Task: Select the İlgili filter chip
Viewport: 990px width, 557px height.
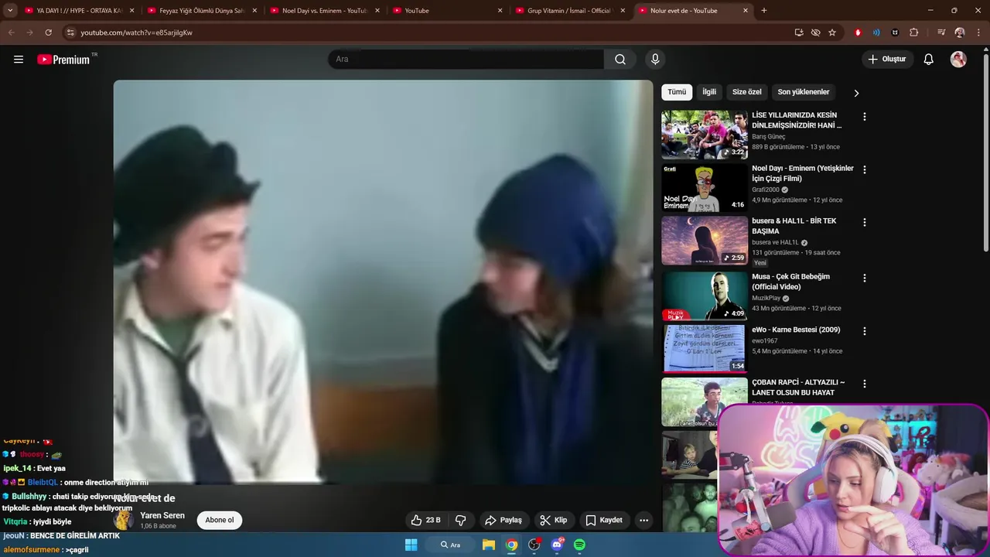Action: [709, 92]
